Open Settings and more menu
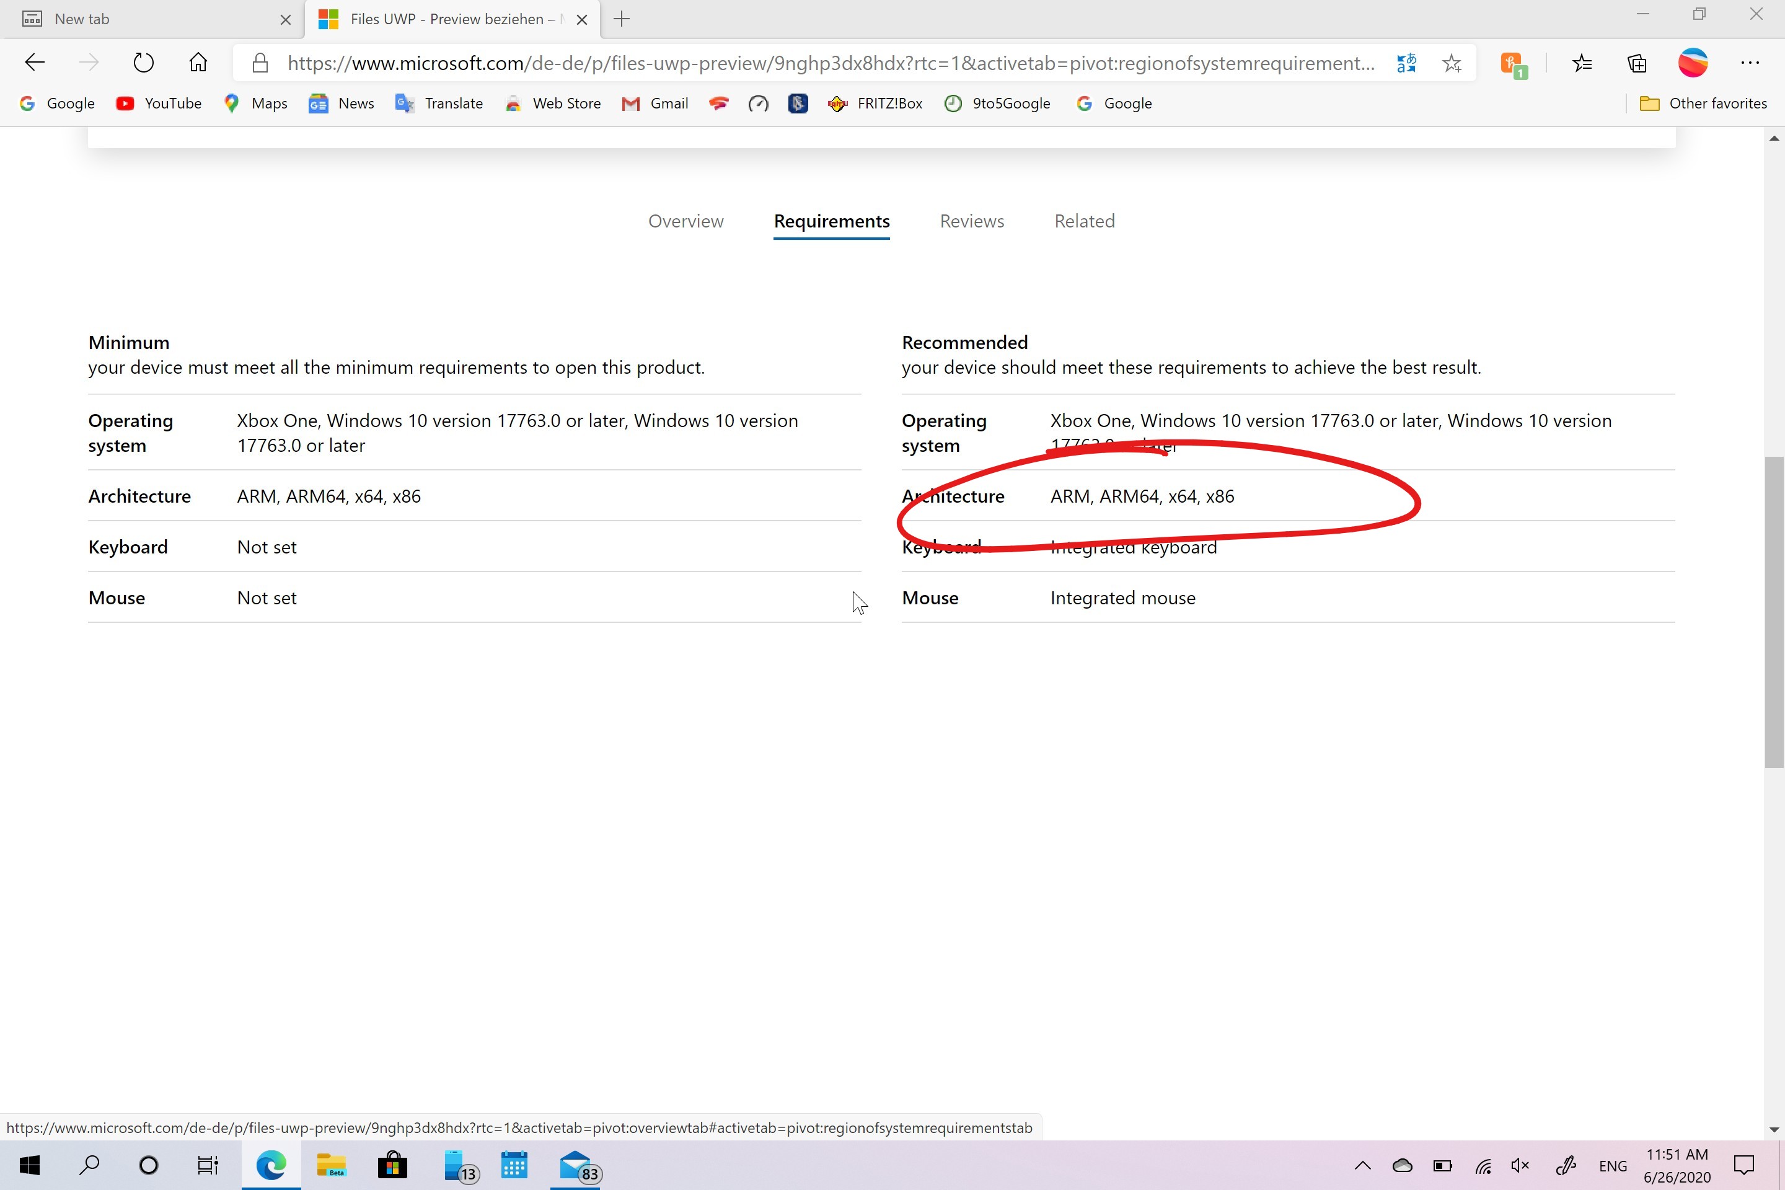 tap(1750, 63)
